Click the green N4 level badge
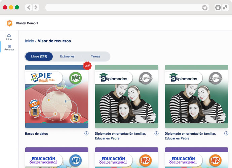Image resolution: width=232 pixels, height=168 pixels. pos(76,78)
